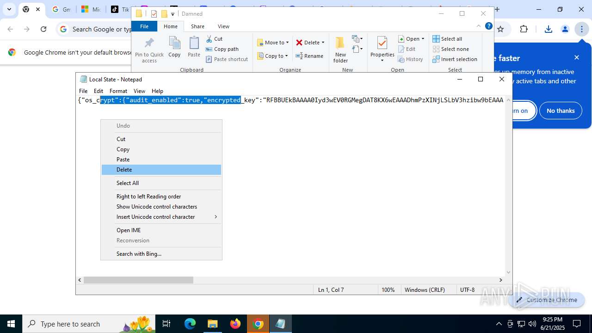Collapse the Explorer ribbon with chevron
The image size is (592, 333).
[479, 26]
